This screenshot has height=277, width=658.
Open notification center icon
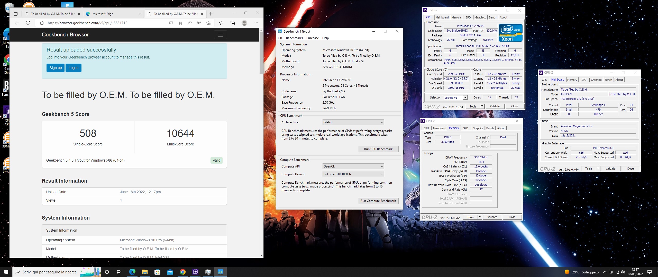(650, 272)
